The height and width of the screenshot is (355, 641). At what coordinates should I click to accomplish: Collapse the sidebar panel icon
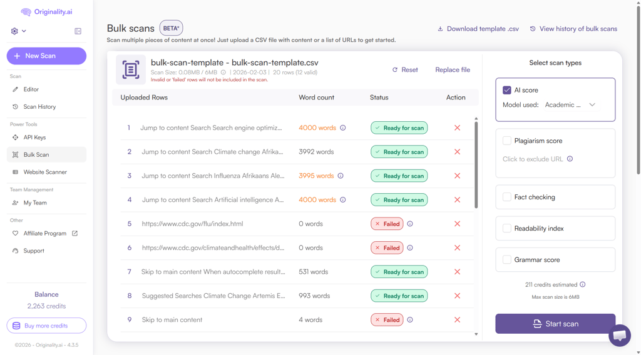click(x=78, y=31)
